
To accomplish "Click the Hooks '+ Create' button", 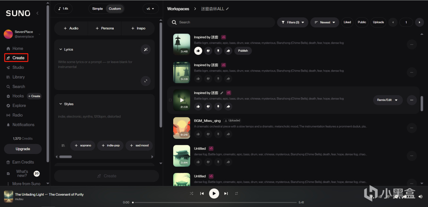I will tap(34, 96).
